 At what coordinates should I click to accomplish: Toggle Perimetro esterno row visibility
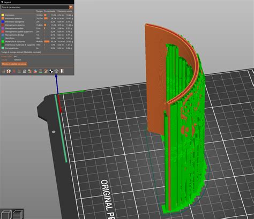pyautogui.click(x=37, y=18)
